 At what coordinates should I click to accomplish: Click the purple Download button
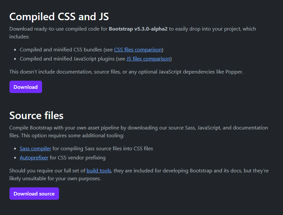[x=26, y=87]
